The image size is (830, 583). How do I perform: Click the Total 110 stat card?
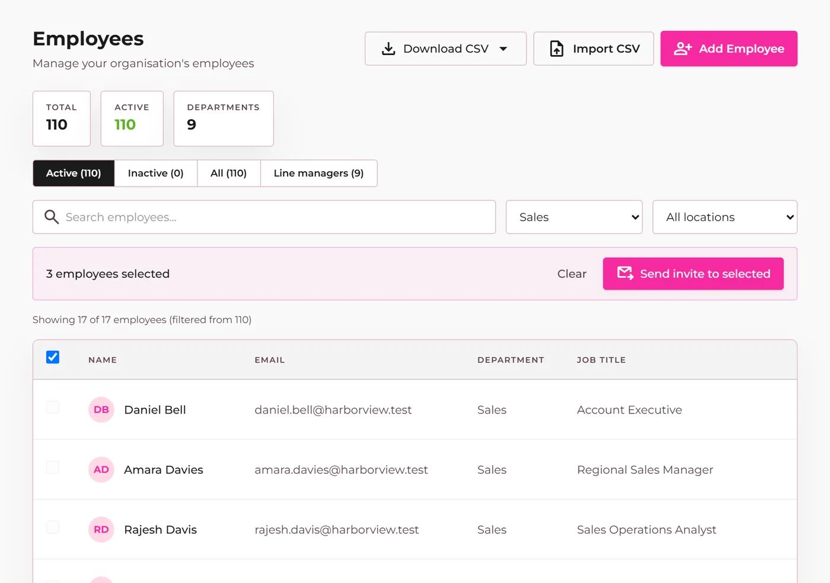pos(62,118)
